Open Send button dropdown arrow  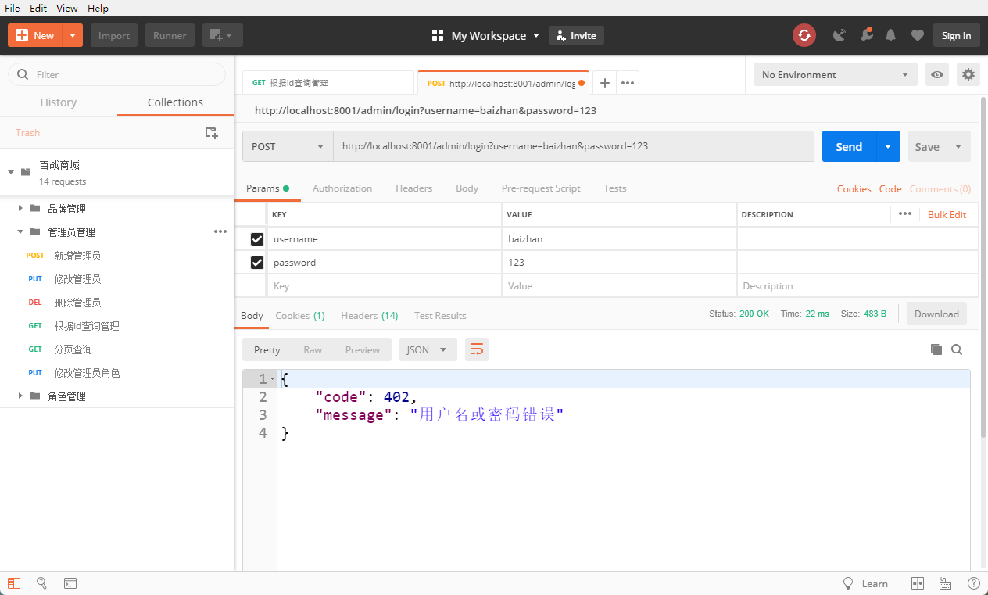pyautogui.click(x=888, y=146)
